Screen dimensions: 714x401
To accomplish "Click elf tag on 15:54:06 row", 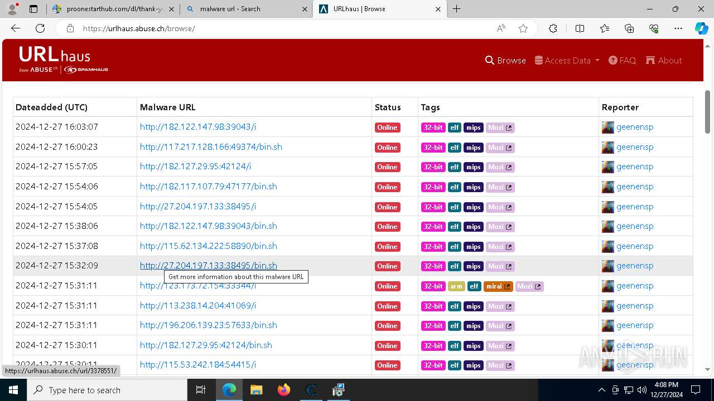I will (x=455, y=187).
